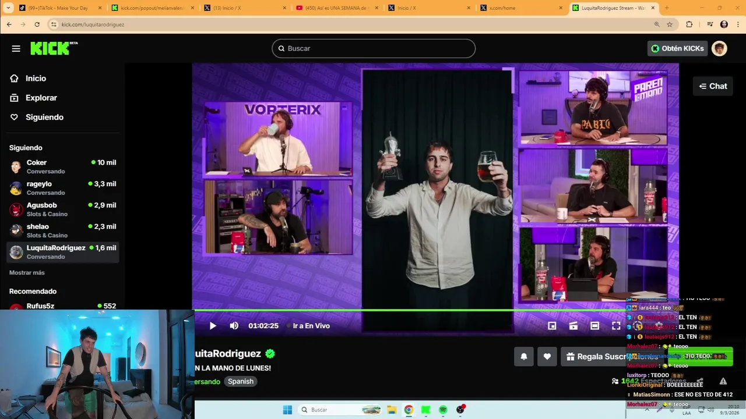This screenshot has width=746, height=419.
Task: Play the stream video
Action: (213, 326)
